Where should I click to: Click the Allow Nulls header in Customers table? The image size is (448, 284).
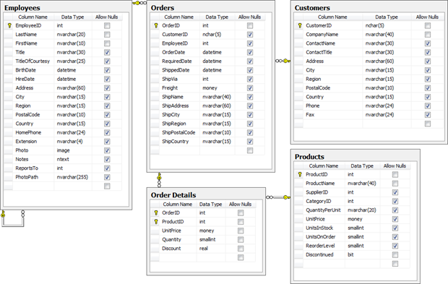[427, 17]
